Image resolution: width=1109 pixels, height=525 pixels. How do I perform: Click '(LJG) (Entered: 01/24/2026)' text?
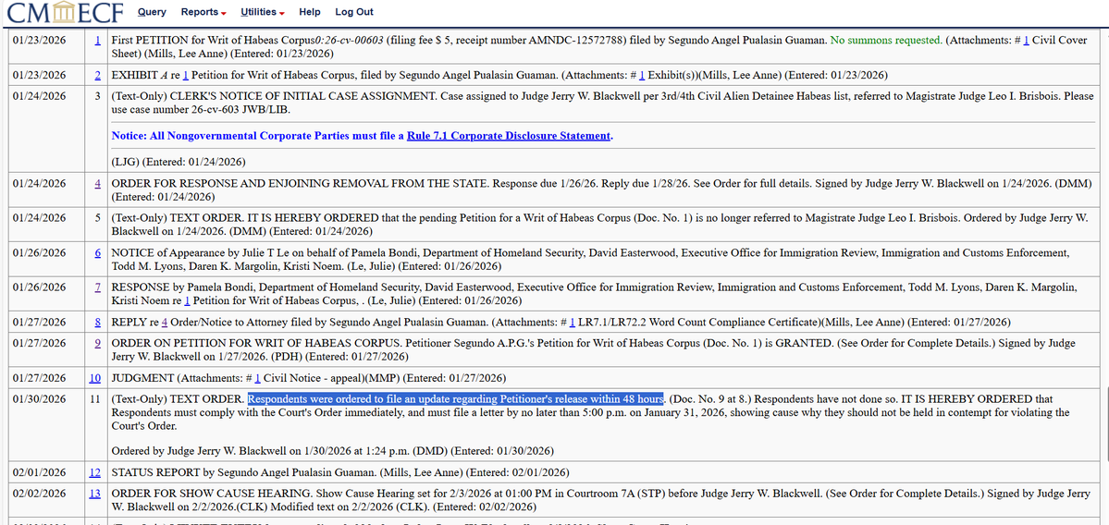[179, 162]
